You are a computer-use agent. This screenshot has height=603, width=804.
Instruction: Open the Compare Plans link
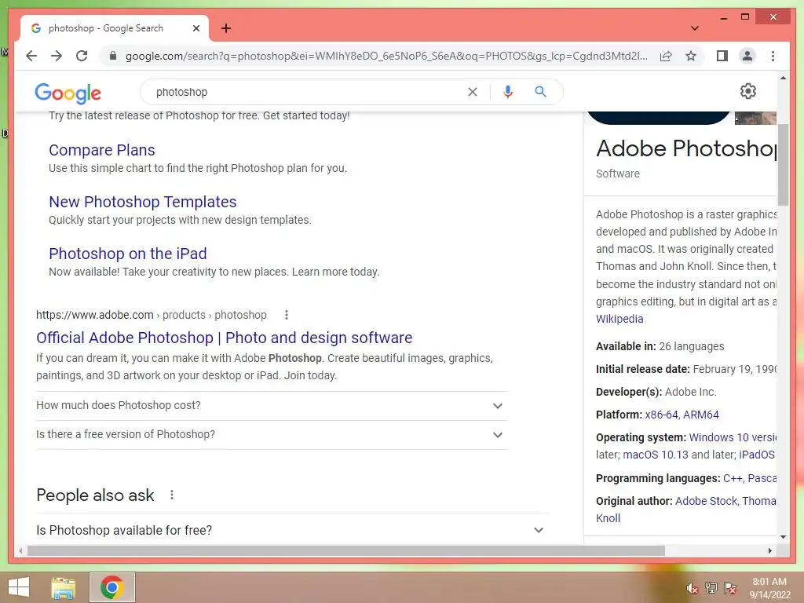(101, 150)
